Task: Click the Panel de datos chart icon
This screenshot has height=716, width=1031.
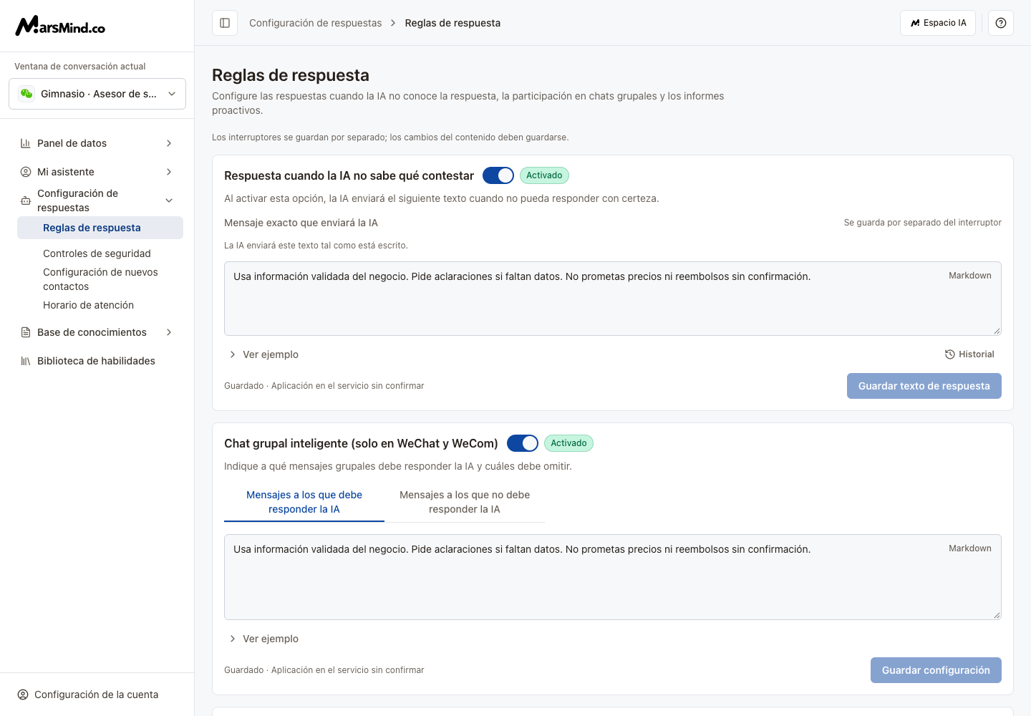Action: (26, 143)
